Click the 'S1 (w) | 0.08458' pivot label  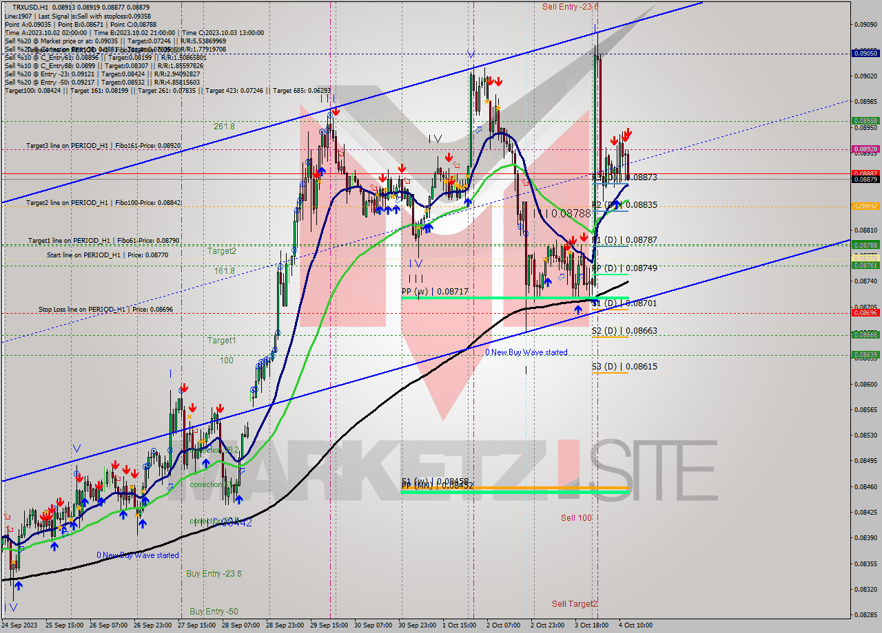435,481
